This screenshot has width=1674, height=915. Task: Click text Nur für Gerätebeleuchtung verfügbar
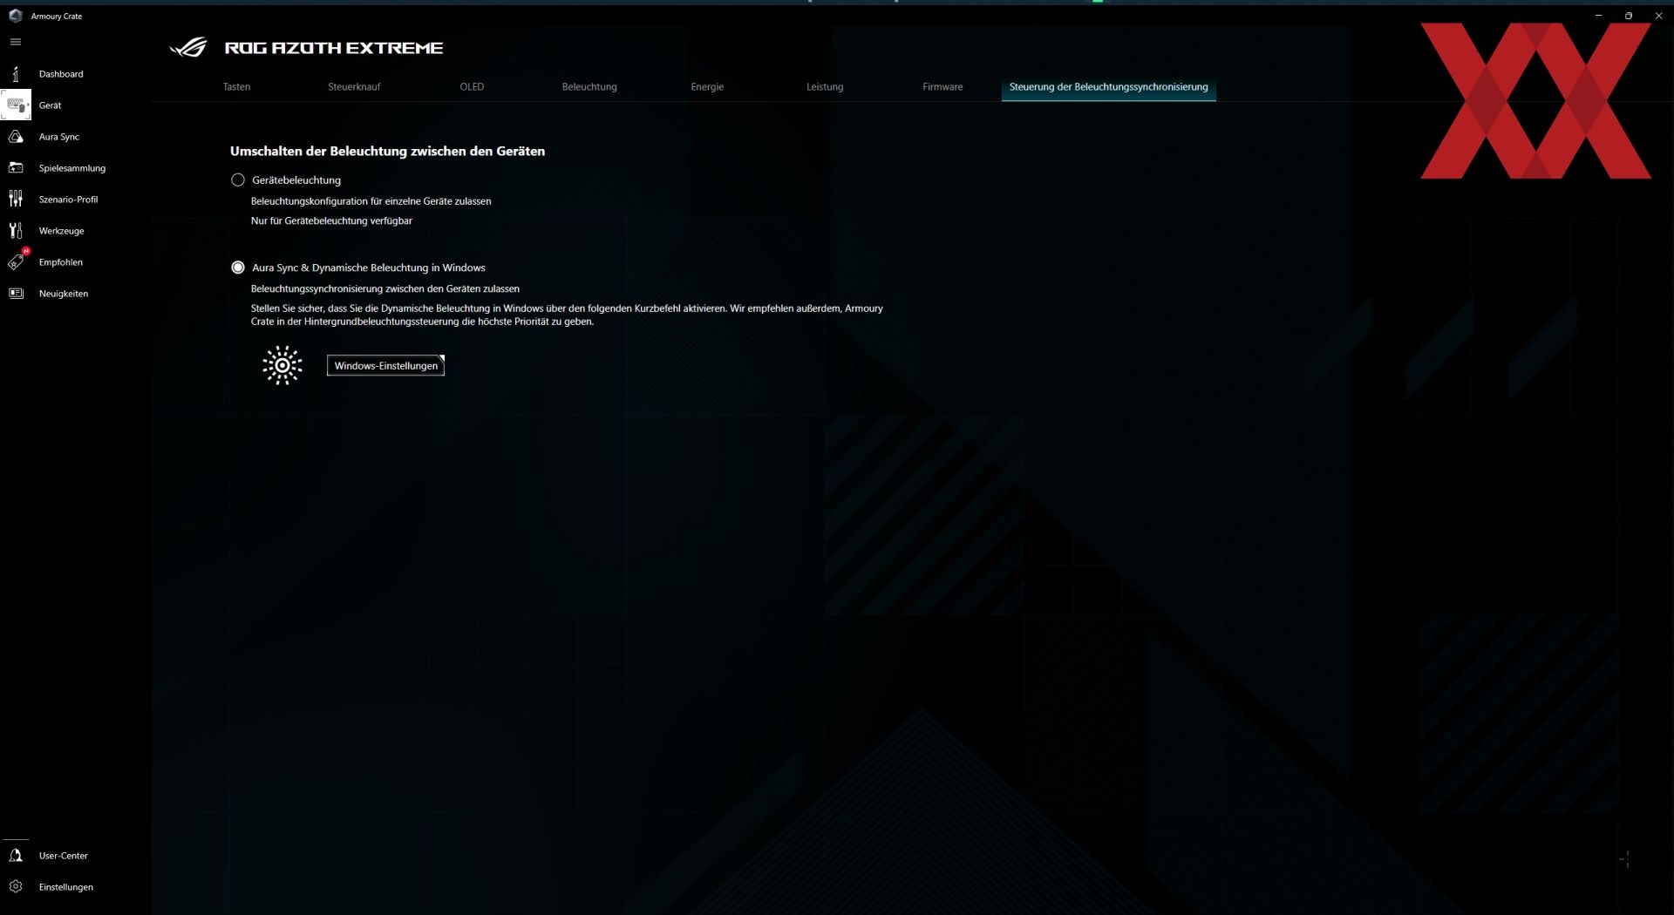[331, 221]
